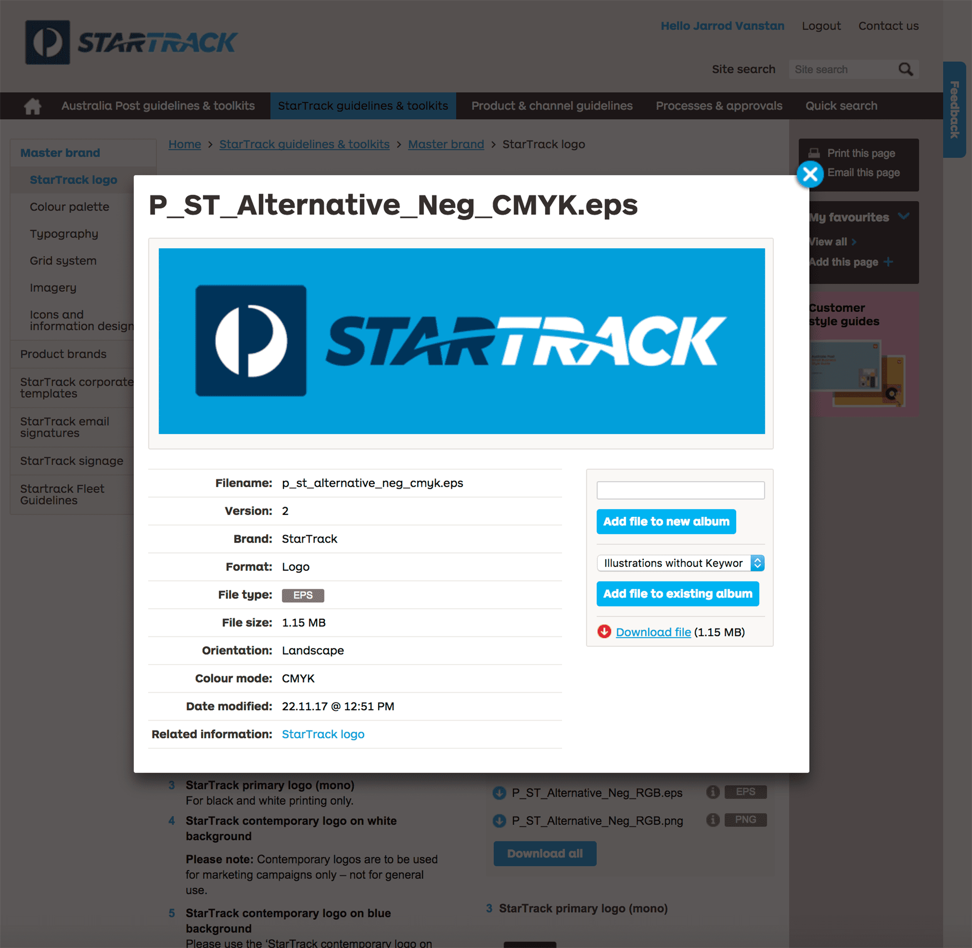
Task: Click Add file to existing album button
Action: pos(677,594)
